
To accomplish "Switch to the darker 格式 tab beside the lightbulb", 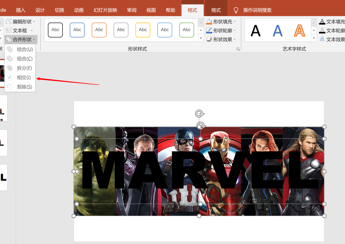I will pyautogui.click(x=216, y=10).
